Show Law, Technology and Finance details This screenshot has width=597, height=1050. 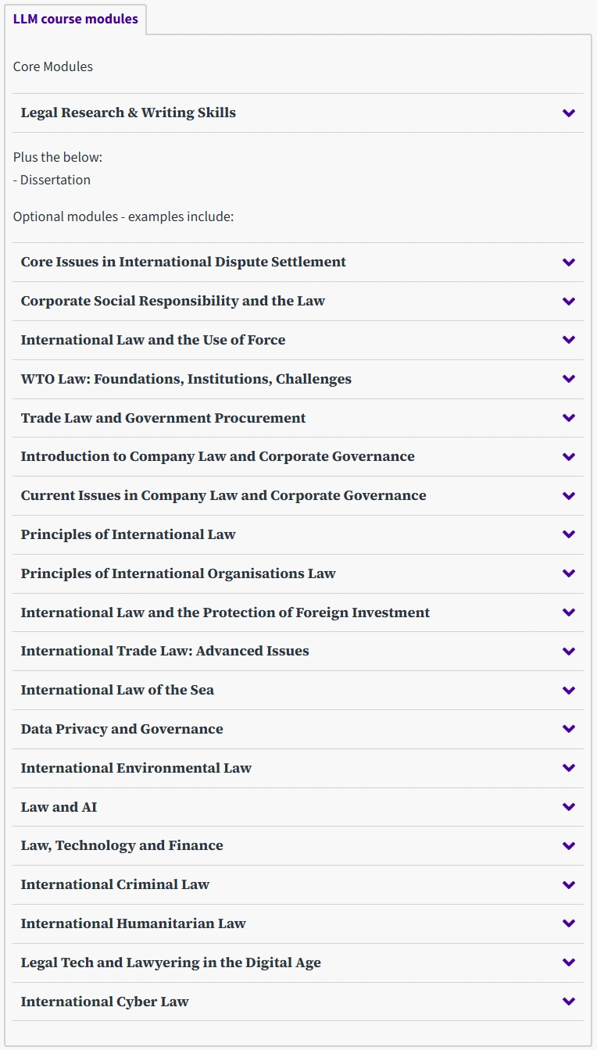pos(122,845)
